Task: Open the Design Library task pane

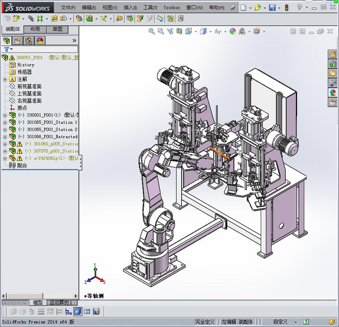Action: pos(333,64)
